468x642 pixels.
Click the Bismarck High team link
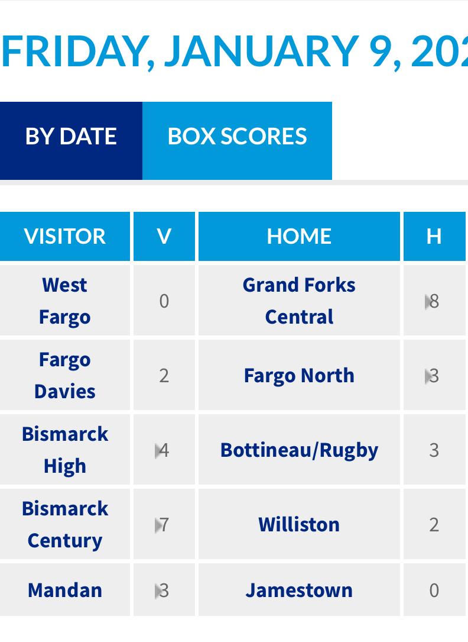(64, 450)
